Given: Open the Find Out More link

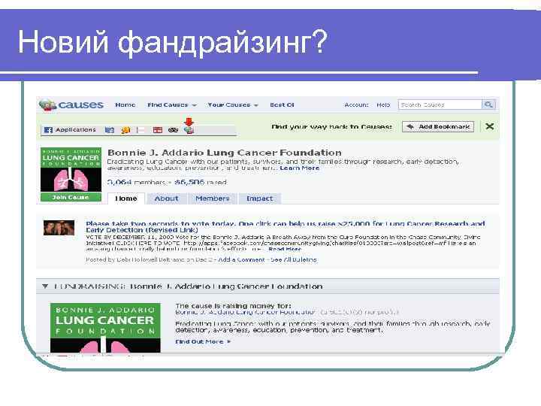Looking at the screenshot, I should 203,342.
